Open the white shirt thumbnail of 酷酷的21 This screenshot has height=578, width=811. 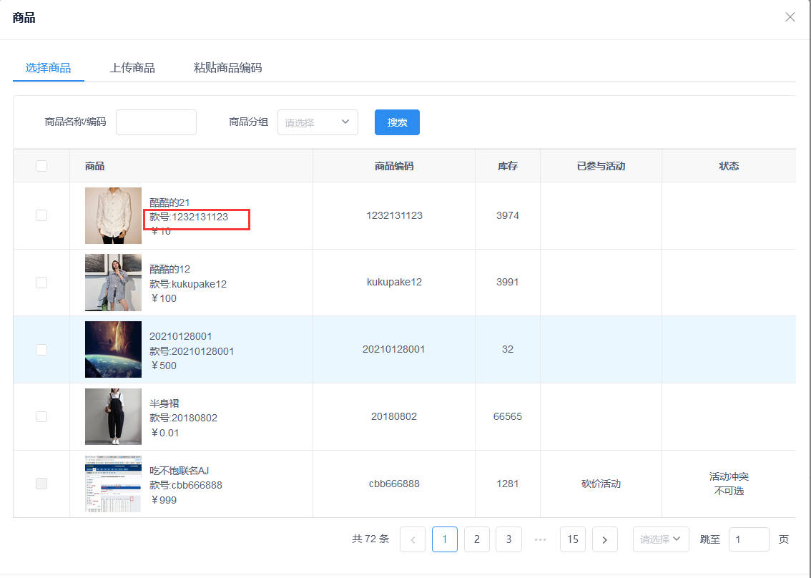coord(113,215)
